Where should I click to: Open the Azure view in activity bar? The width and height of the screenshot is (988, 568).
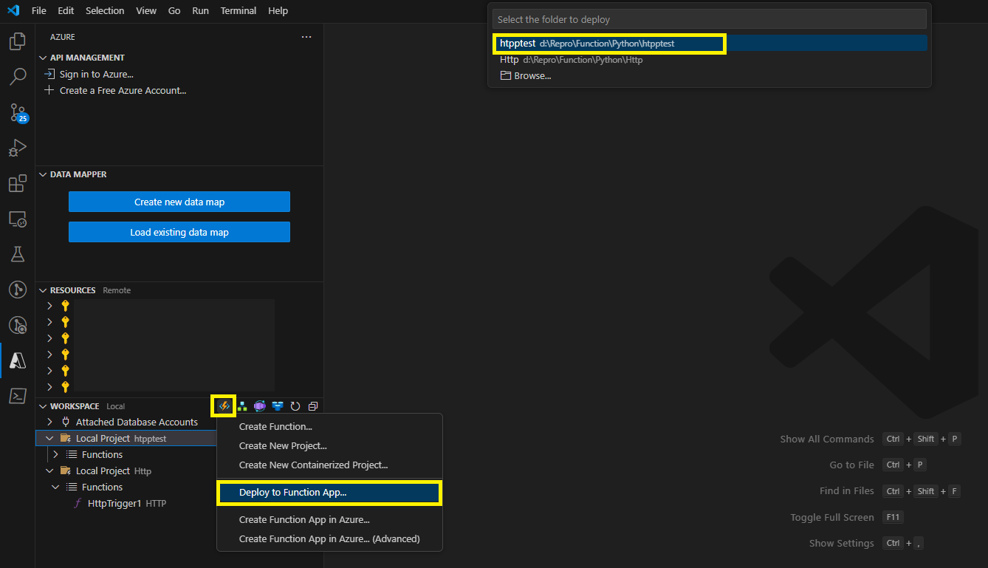tap(18, 360)
